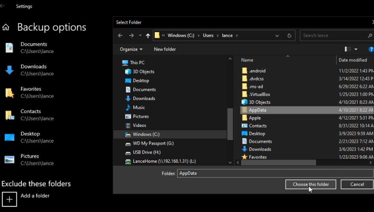The width and height of the screenshot is (374, 212).
Task: Select the 3D Objects folder in file list
Action: click(259, 102)
